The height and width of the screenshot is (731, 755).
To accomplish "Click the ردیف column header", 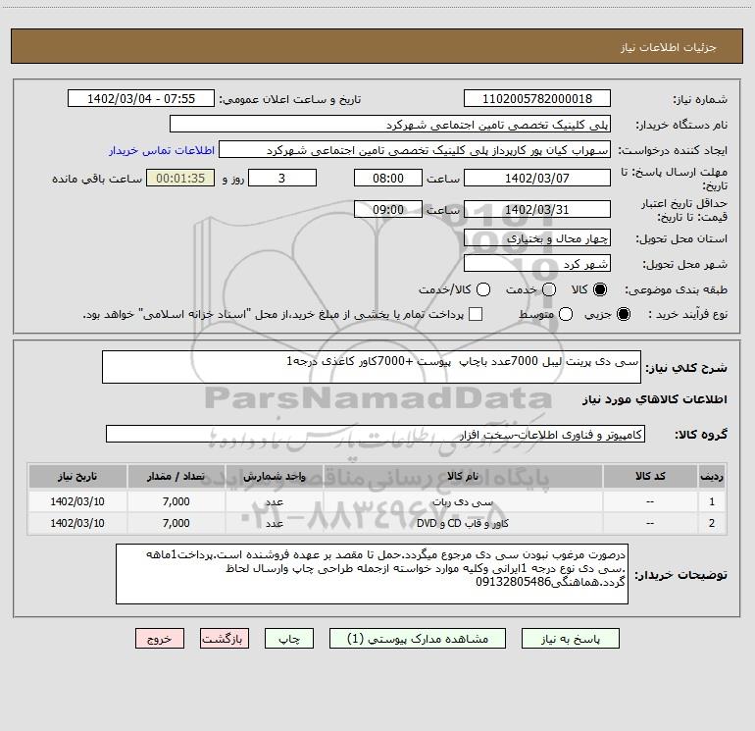I will [712, 476].
